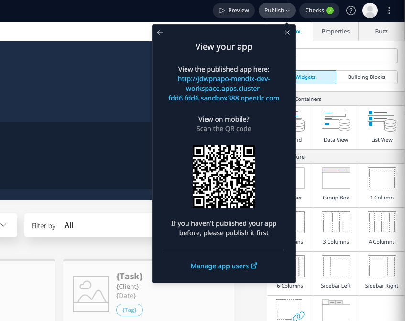The width and height of the screenshot is (405, 321).
Task: Go back using the popup's back arrow
Action: pos(160,33)
